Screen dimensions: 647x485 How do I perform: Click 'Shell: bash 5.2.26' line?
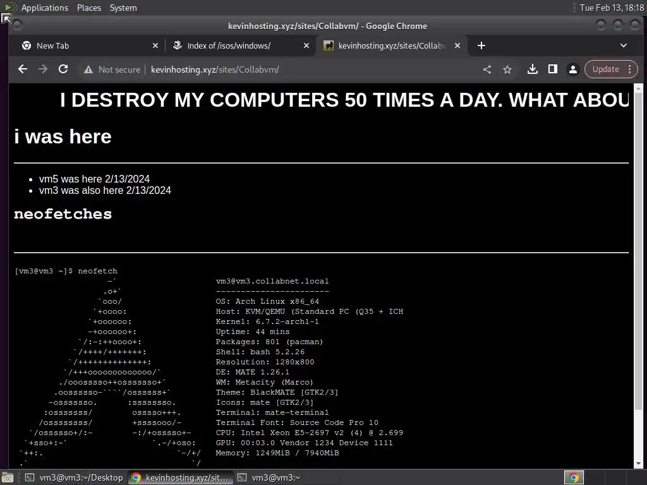pos(260,352)
